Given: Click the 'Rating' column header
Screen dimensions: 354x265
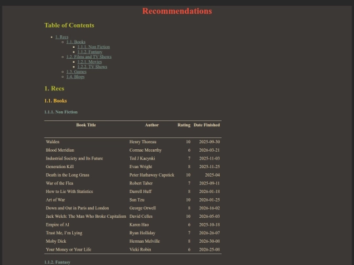Looking at the screenshot, I should [184, 125].
